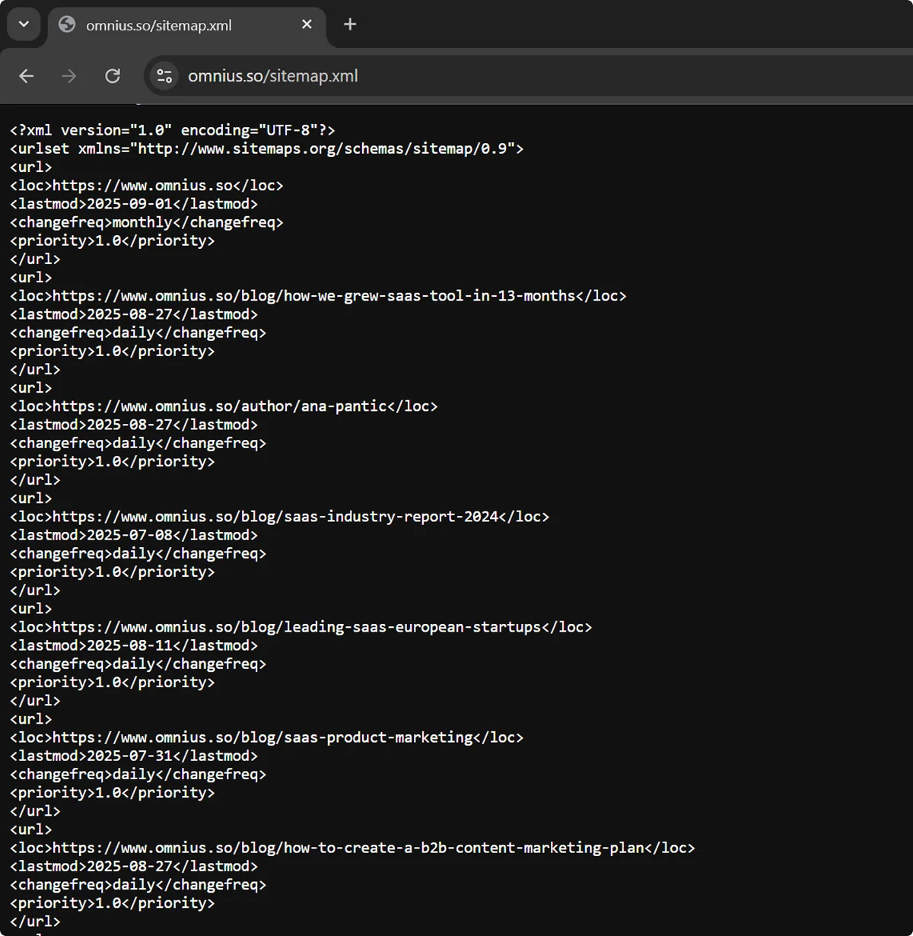The width and height of the screenshot is (913, 936).
Task: Click the xml version declaration line
Action: pos(173,130)
